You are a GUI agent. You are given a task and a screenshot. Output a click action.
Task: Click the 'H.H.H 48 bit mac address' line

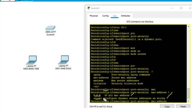(x=111, y=95)
